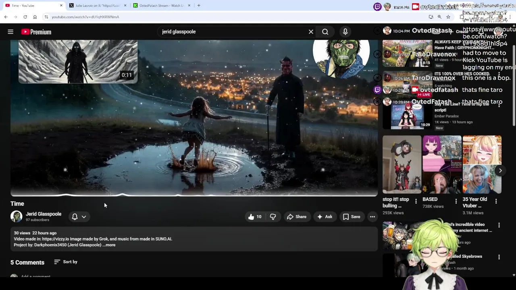Open Have Faith GryphonKnight video thumbnail
The height and width of the screenshot is (290, 516).
click(x=407, y=54)
